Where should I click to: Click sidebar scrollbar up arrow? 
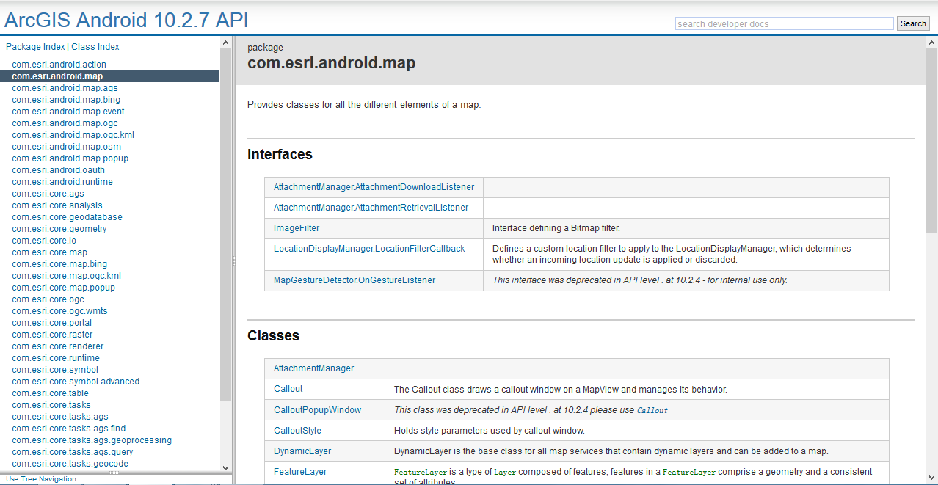click(225, 43)
